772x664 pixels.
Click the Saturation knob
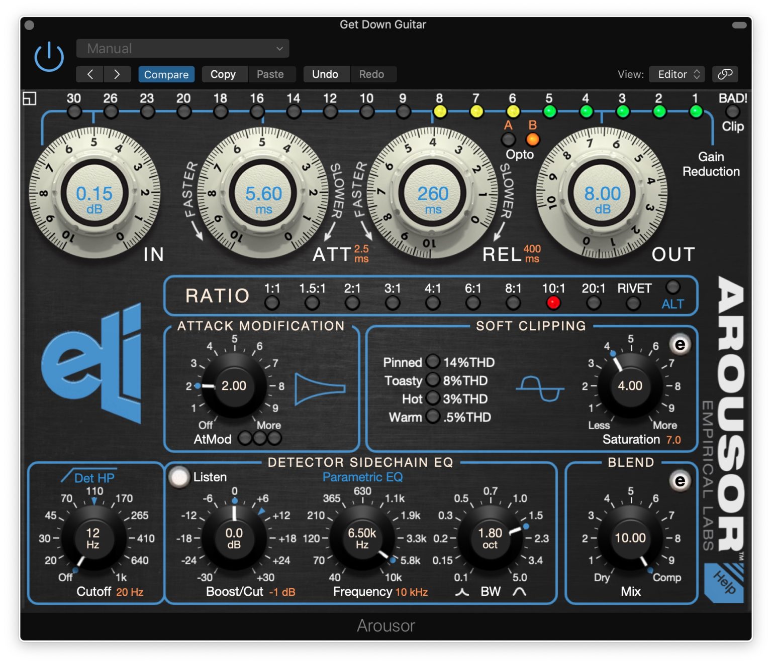point(630,386)
